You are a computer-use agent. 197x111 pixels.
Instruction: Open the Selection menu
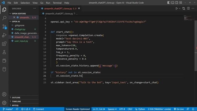(25, 3)
